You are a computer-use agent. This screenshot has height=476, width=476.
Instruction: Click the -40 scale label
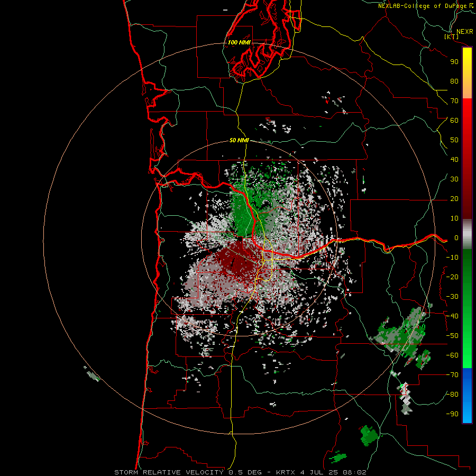click(452, 316)
